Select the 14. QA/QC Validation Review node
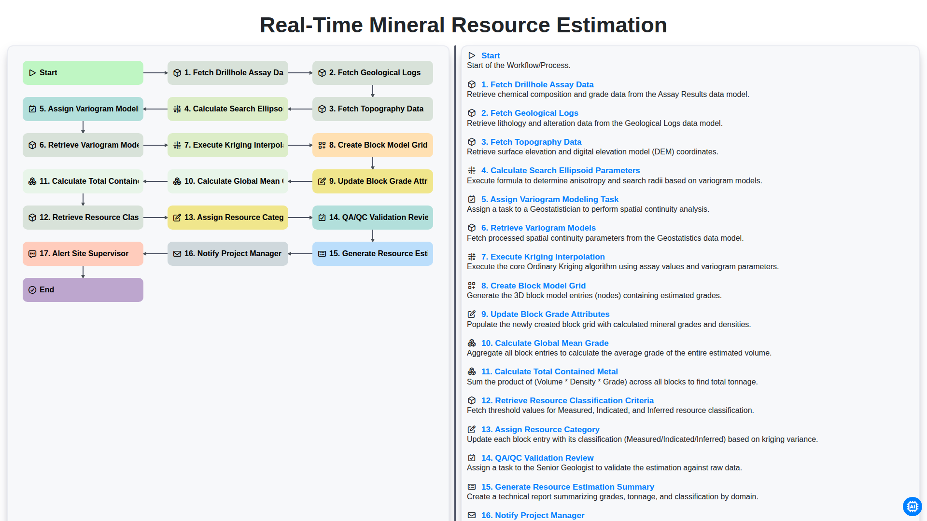Image resolution: width=927 pixels, height=521 pixels. [x=373, y=218]
